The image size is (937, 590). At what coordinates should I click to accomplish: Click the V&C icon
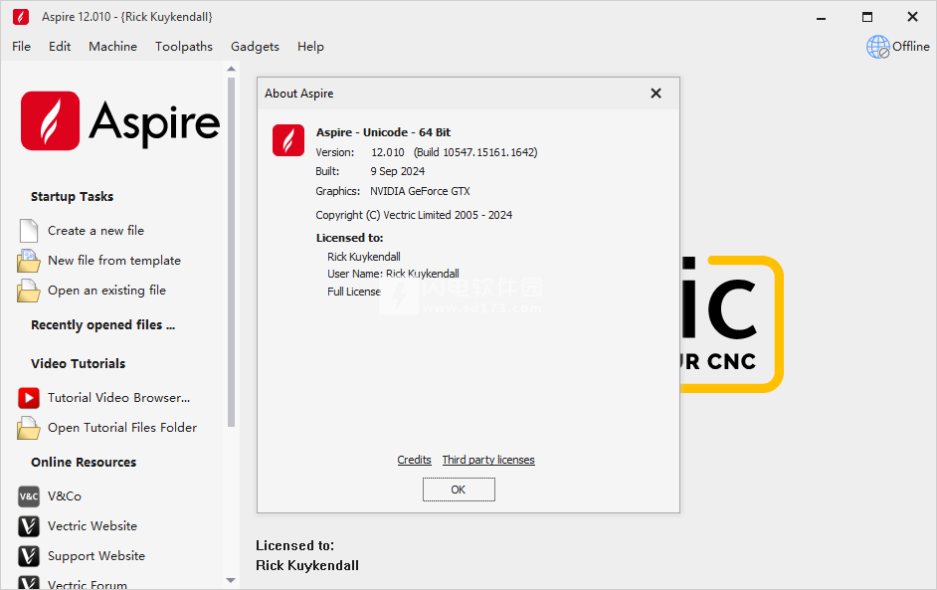[29, 496]
